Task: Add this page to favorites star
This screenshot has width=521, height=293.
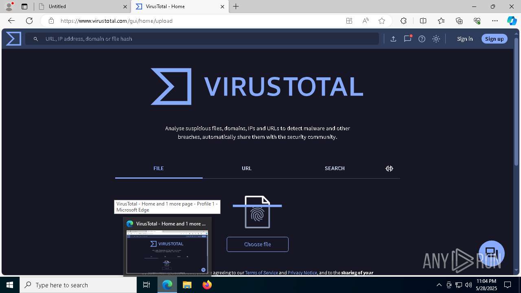Action: 381,21
